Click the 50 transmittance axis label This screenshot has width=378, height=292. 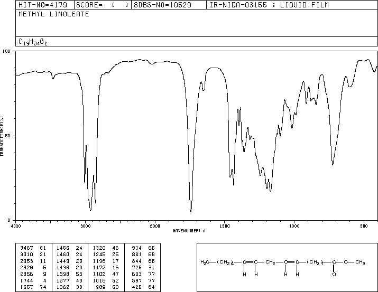point(8,136)
